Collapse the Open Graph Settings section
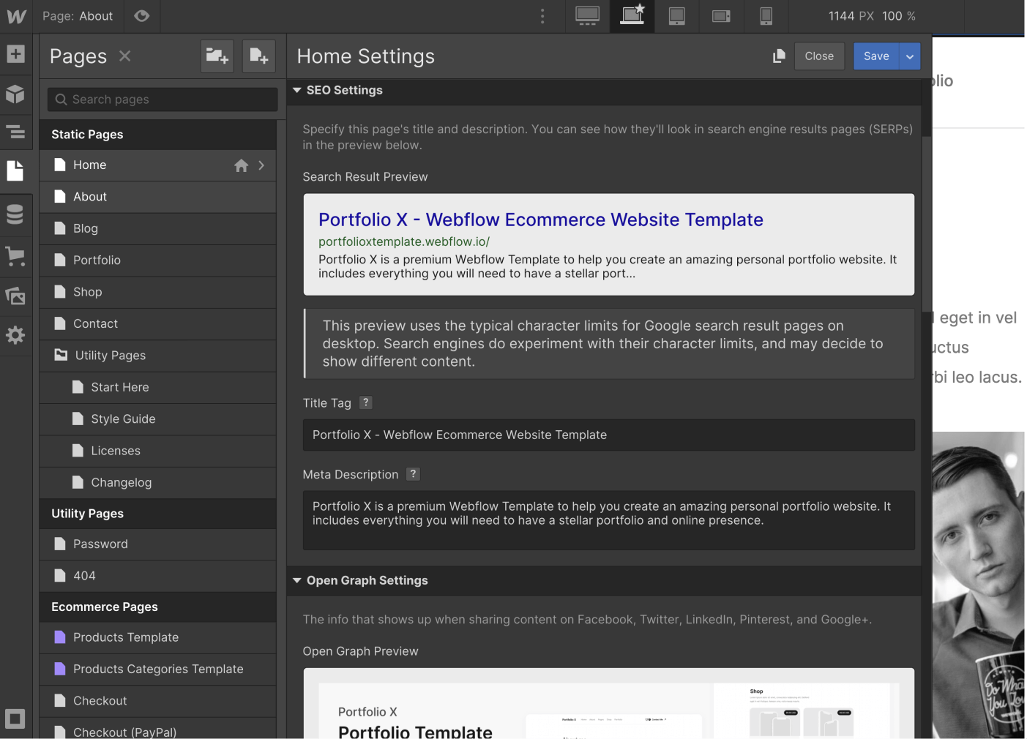The height and width of the screenshot is (739, 1027). [x=297, y=580]
